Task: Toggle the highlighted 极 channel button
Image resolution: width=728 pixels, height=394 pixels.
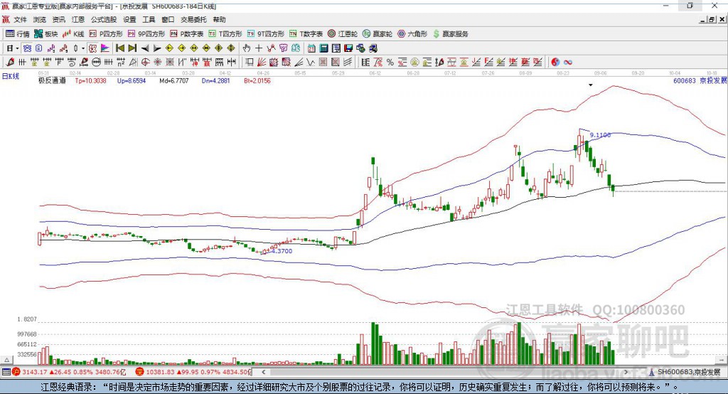Action: pos(93,48)
